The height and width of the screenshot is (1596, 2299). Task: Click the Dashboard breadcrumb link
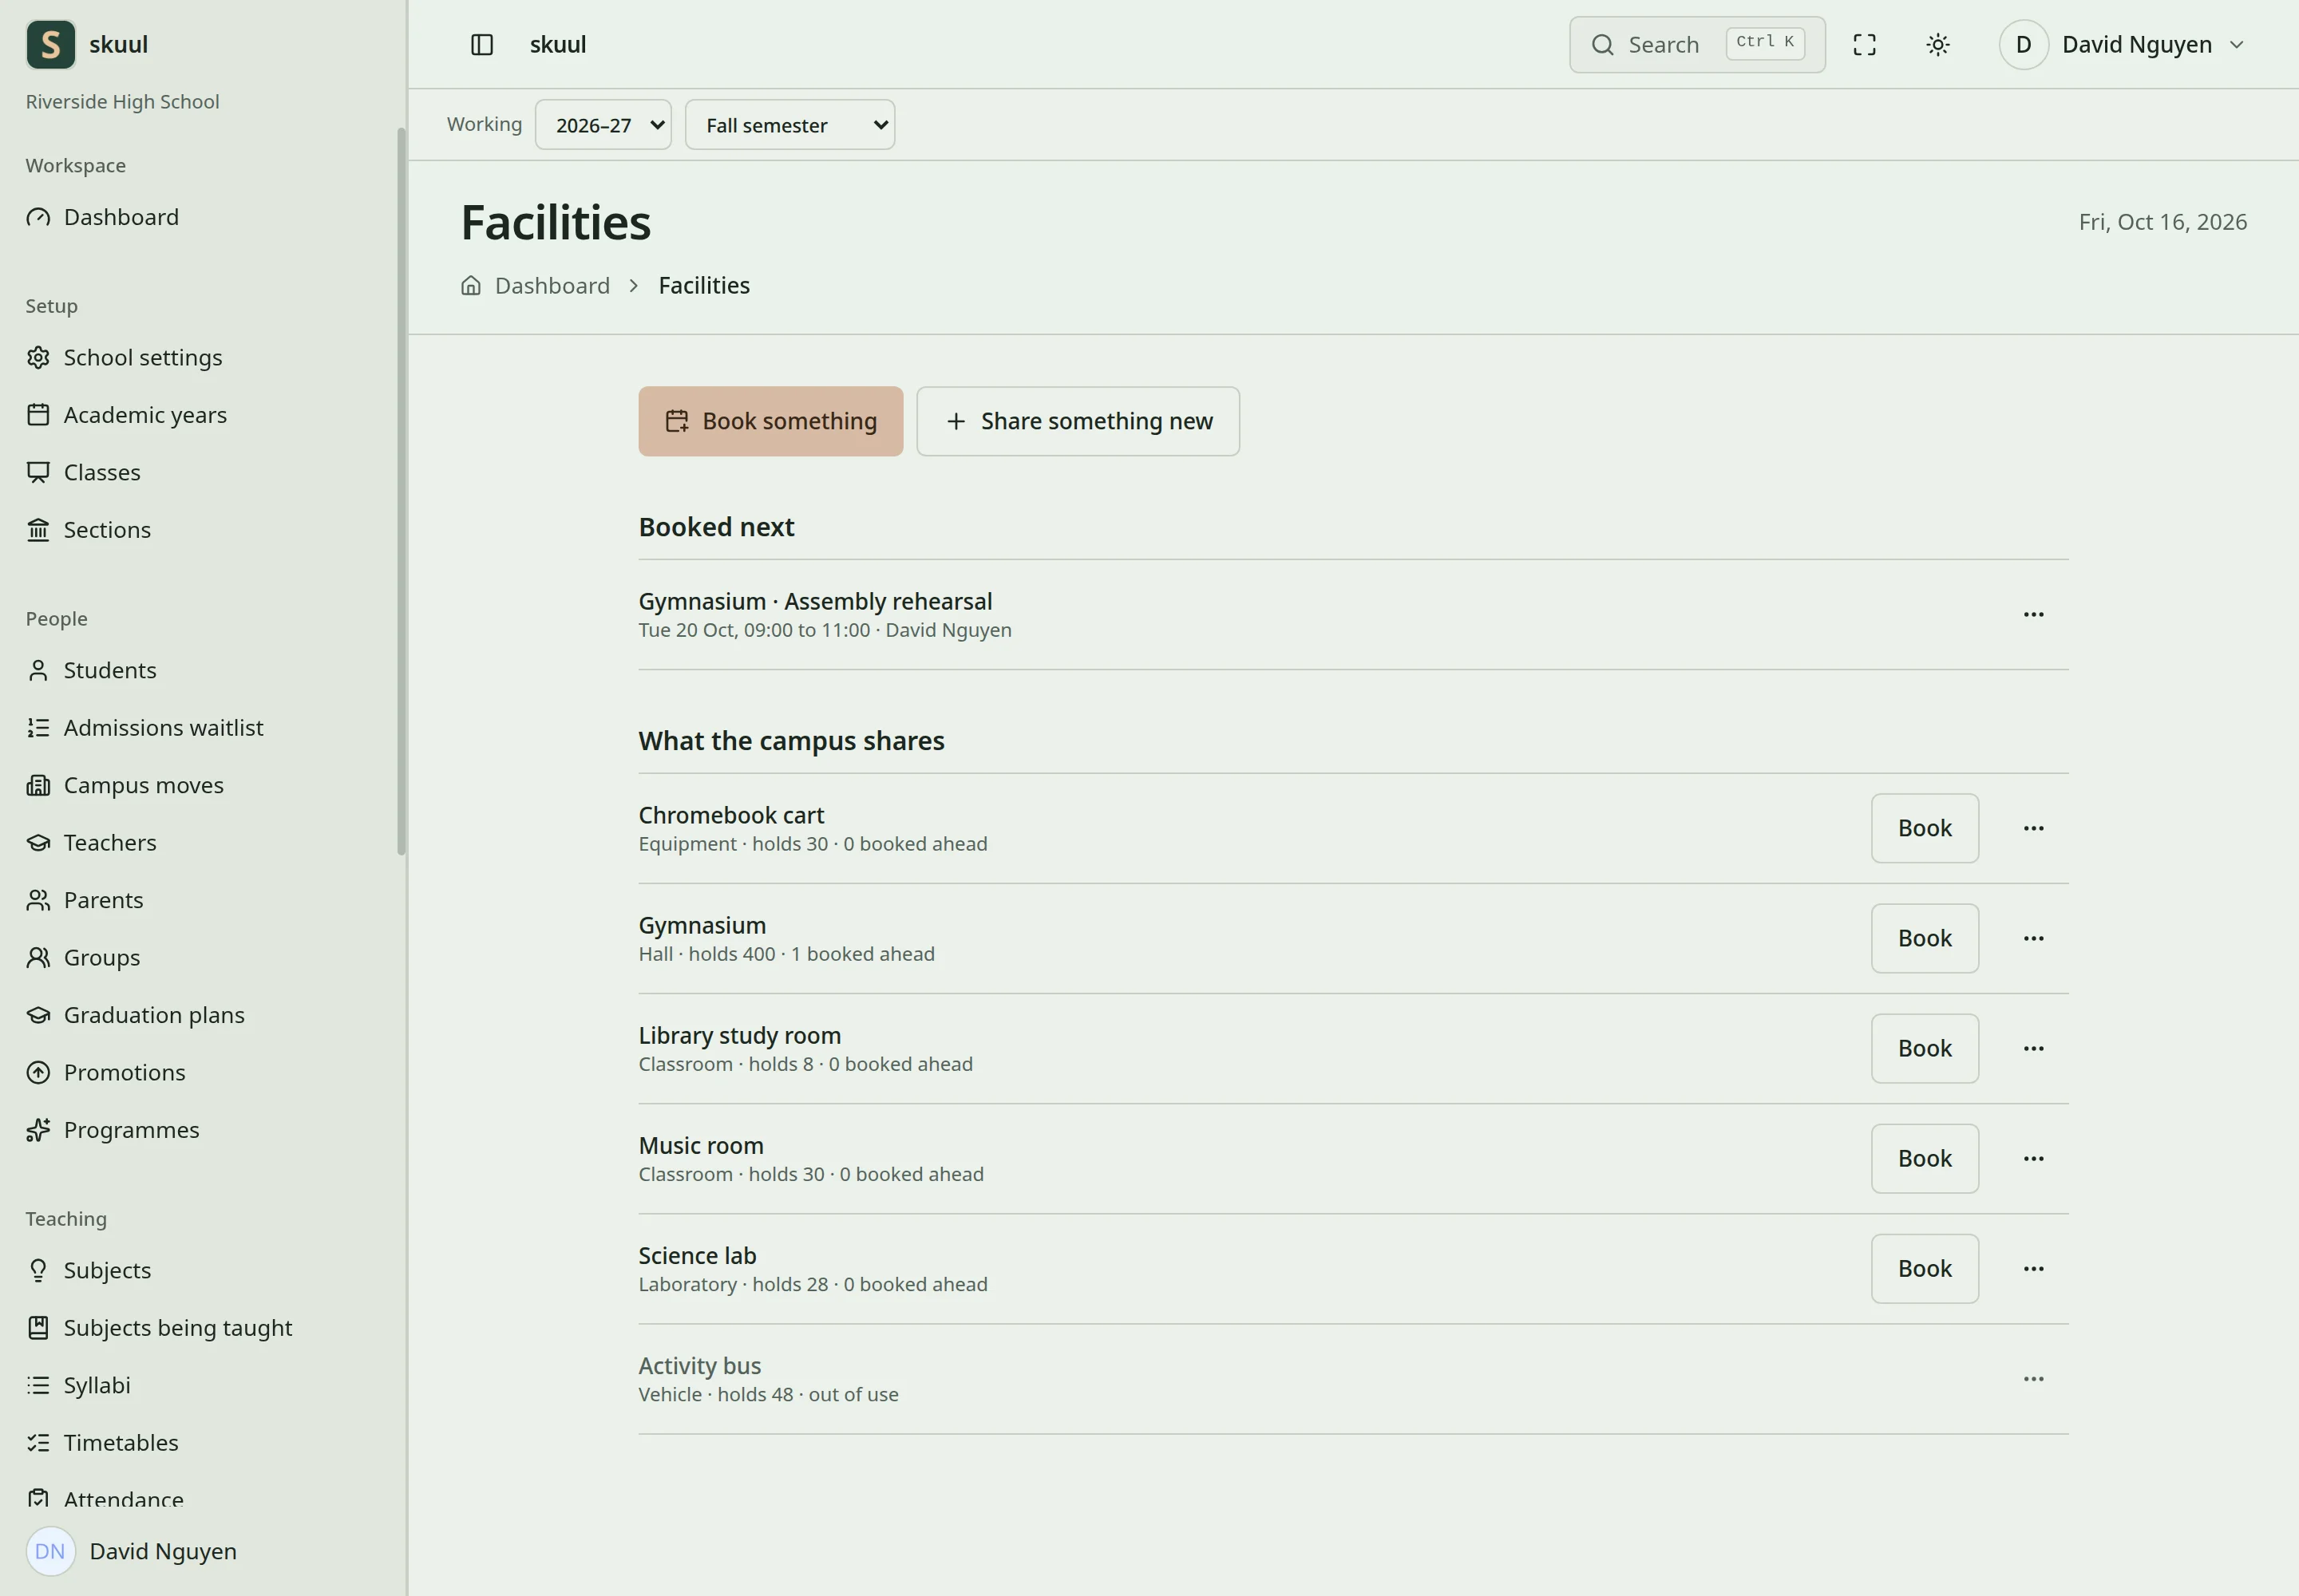pyautogui.click(x=552, y=286)
